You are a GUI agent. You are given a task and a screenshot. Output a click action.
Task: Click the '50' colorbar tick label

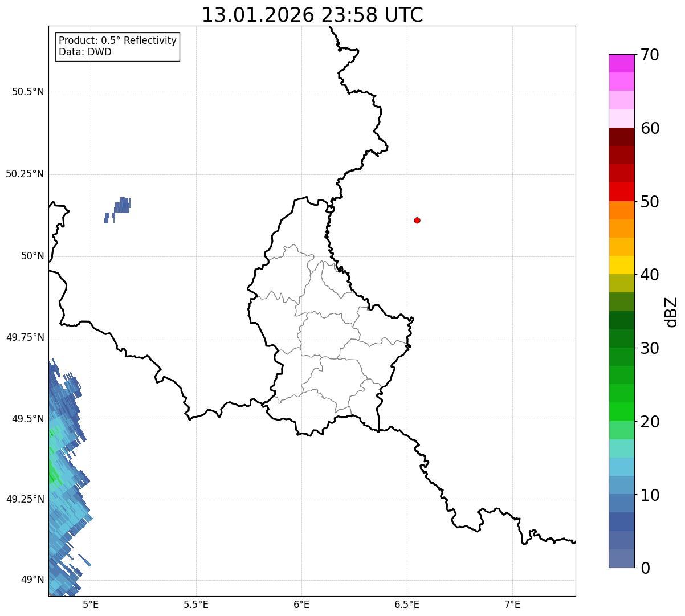coord(650,202)
